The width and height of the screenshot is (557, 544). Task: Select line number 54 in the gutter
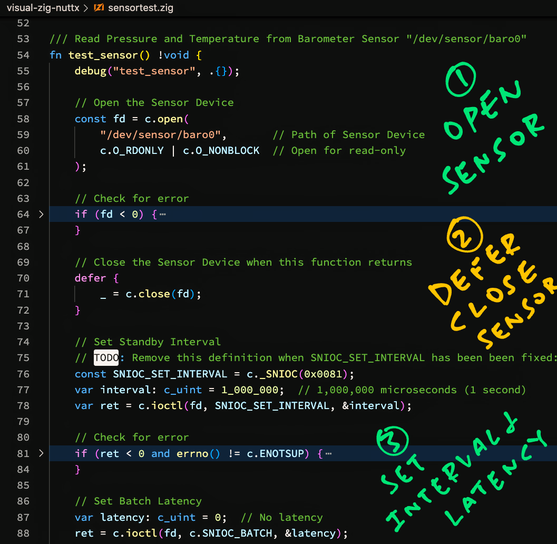click(x=23, y=55)
